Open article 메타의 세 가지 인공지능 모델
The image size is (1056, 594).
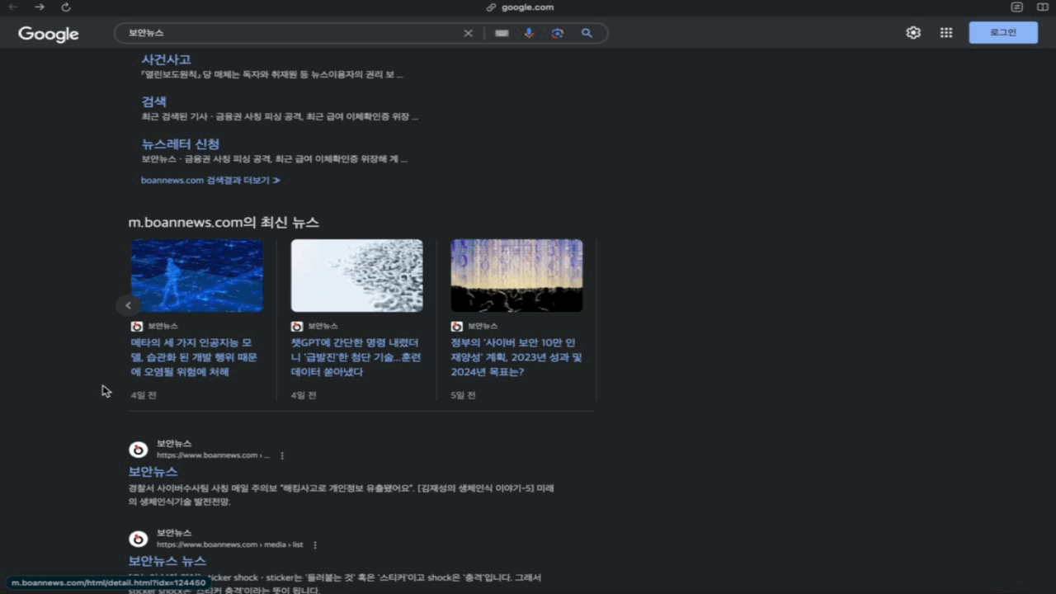tap(194, 357)
